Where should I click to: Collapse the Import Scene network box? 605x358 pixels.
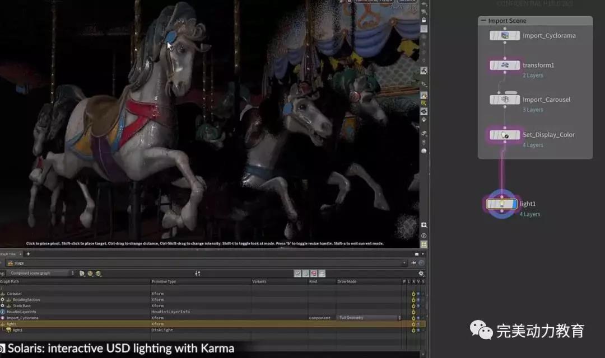click(483, 21)
